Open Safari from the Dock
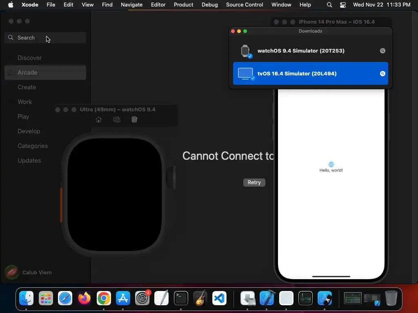 65,298
